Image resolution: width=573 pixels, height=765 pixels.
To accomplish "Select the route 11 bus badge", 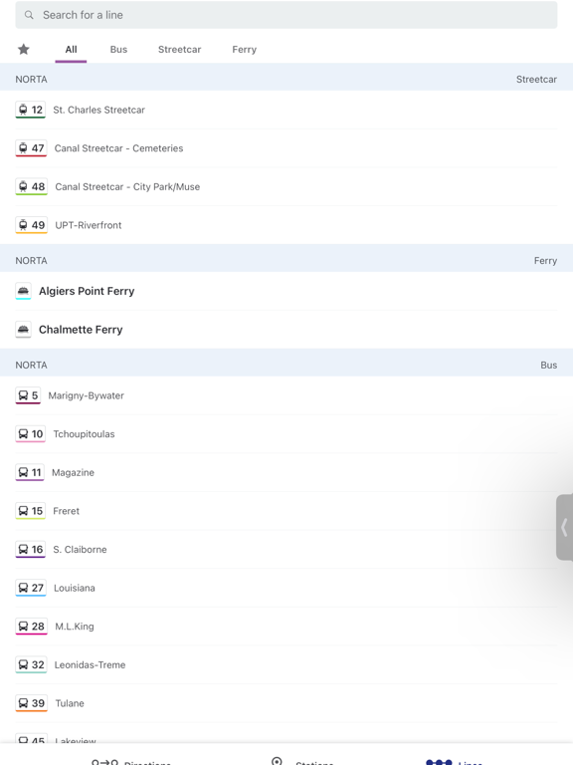I will coord(30,473).
